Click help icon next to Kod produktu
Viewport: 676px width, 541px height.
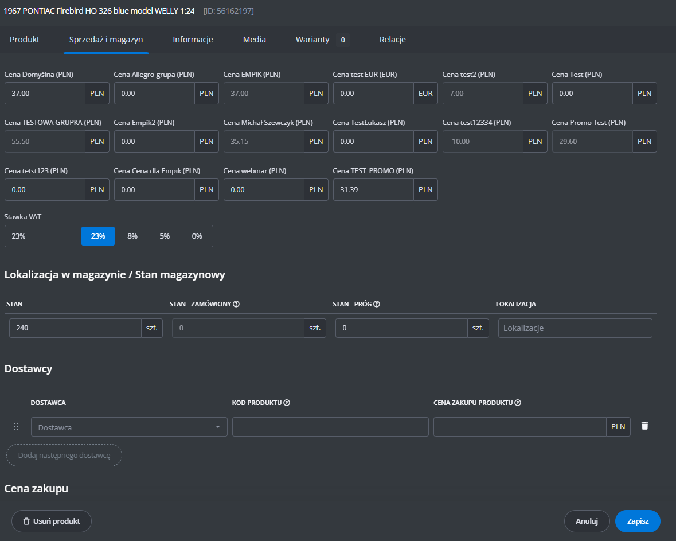click(287, 403)
